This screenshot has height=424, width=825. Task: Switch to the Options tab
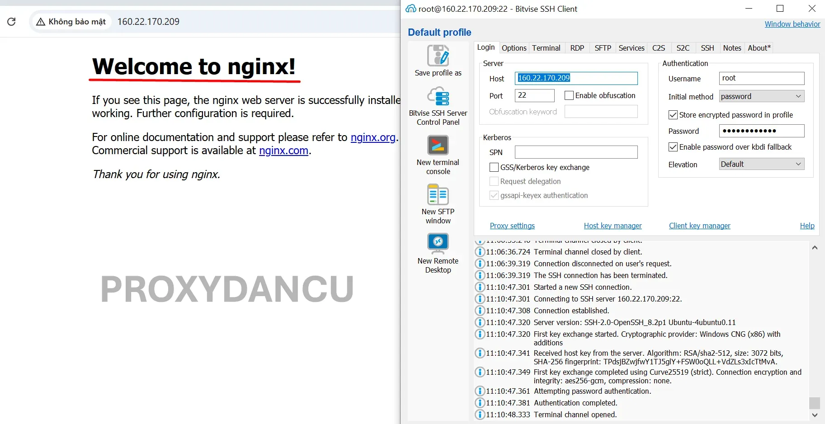(x=514, y=48)
